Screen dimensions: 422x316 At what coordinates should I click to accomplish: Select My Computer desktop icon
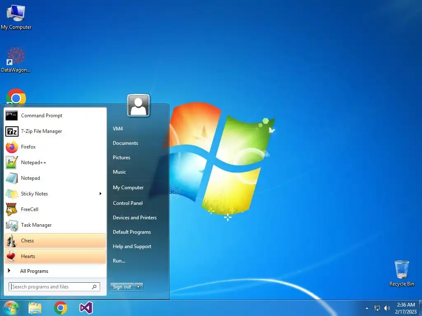point(16,17)
